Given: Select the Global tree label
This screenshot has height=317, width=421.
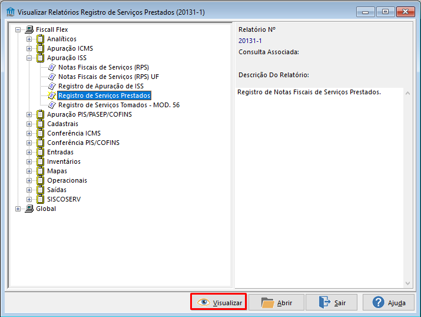Looking at the screenshot, I should tap(46, 209).
